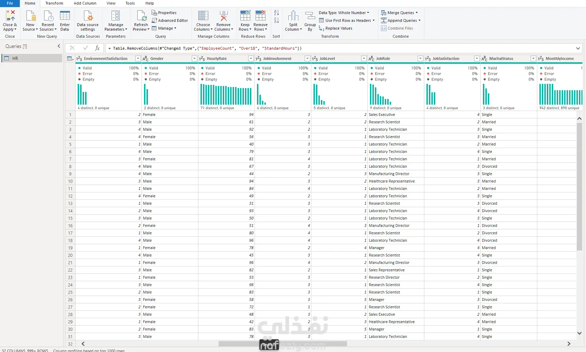586x352 pixels.
Task: Switch to the Home tab
Action: 30,3
